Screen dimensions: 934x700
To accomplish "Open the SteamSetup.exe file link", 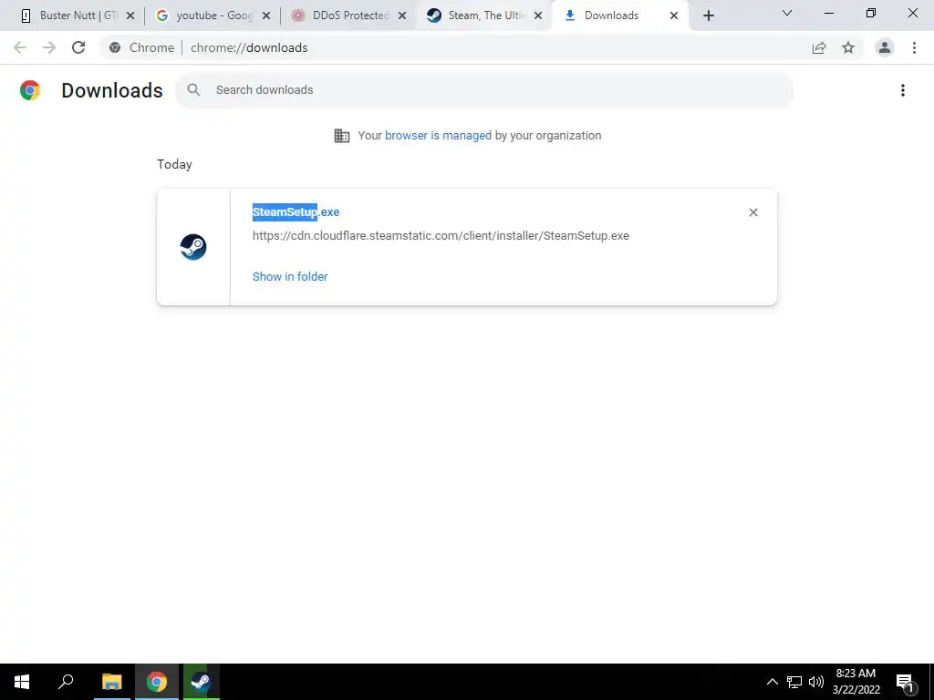I will (296, 211).
